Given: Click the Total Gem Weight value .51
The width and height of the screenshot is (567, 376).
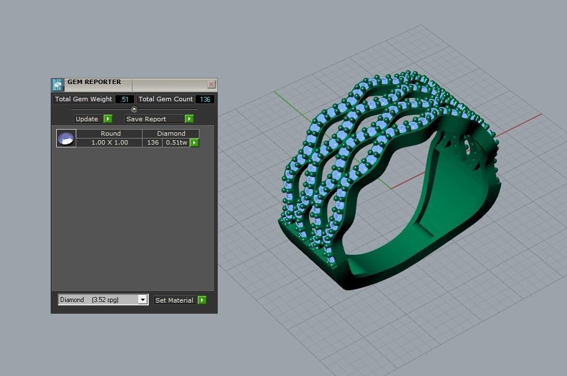Looking at the screenshot, I should pyautogui.click(x=125, y=100).
